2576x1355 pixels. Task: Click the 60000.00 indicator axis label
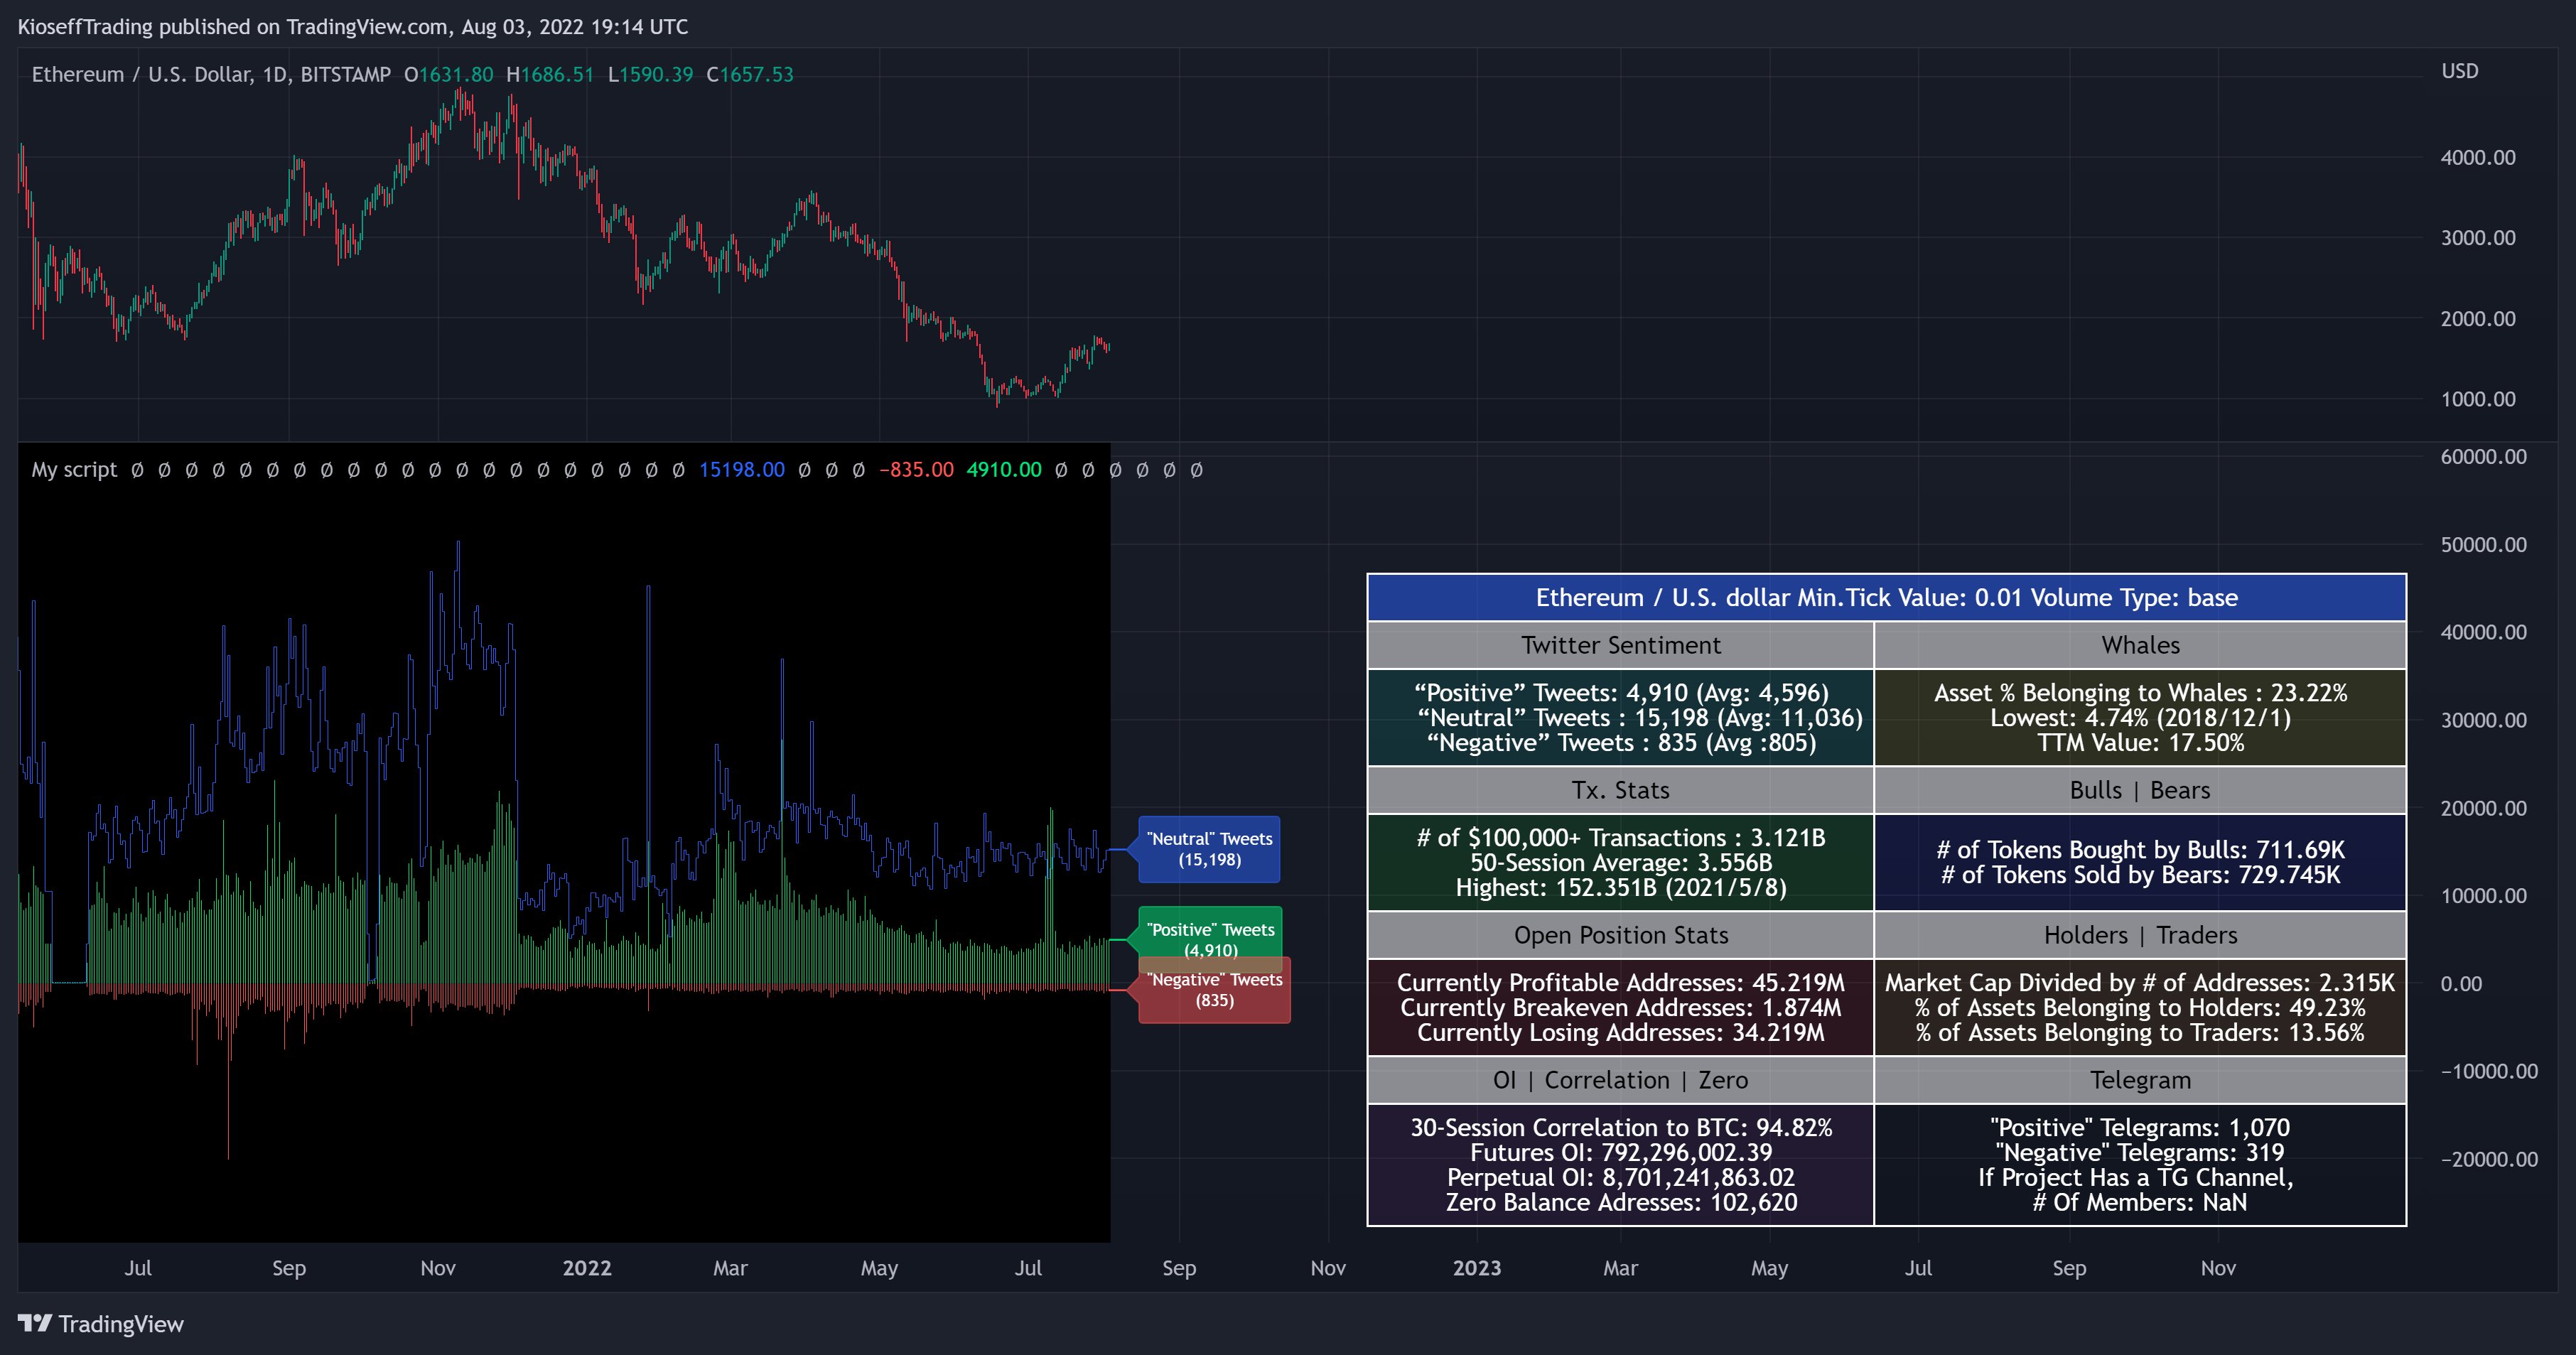coord(2483,457)
